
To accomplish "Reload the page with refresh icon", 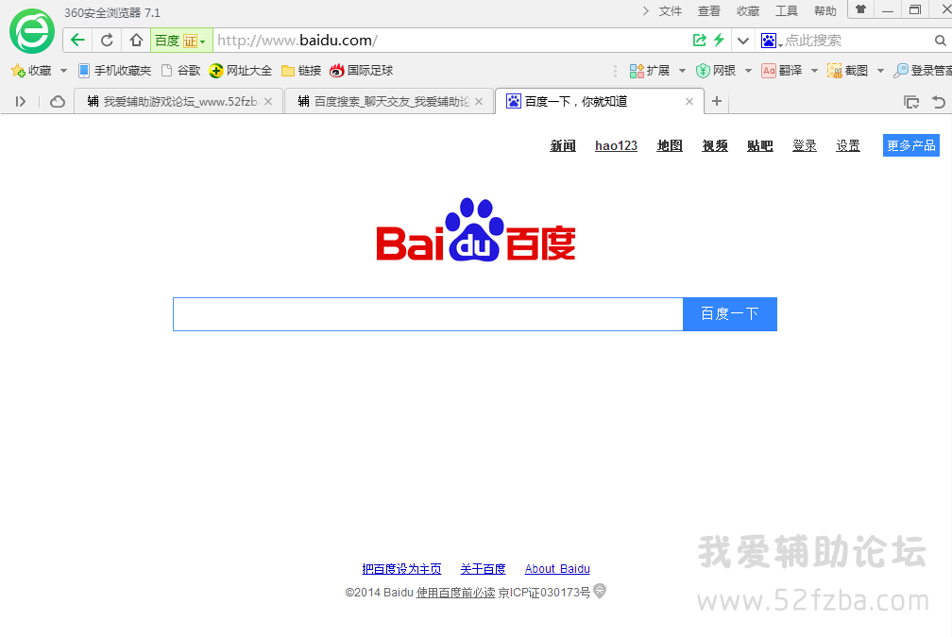I will pos(107,40).
